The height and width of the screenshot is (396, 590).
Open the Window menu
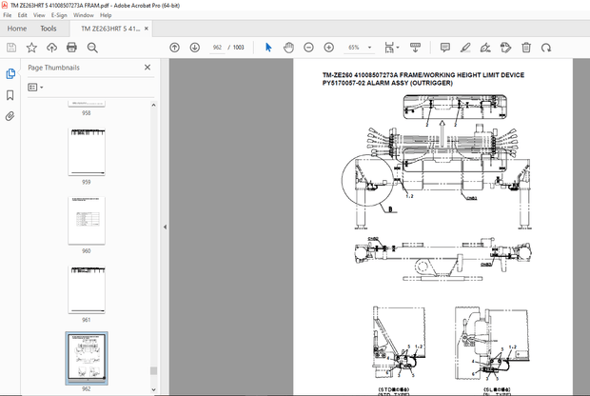83,15
